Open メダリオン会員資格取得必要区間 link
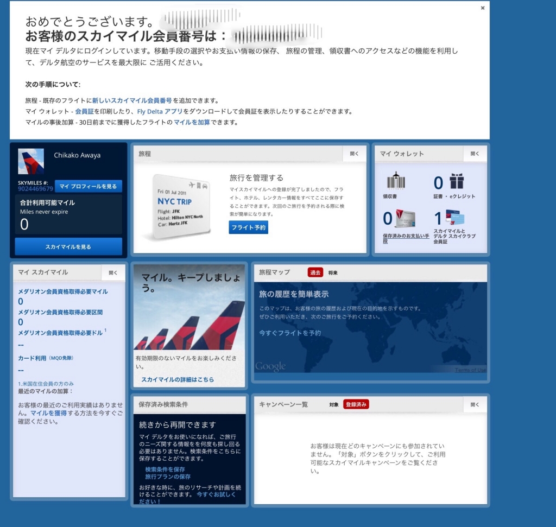 coord(60,312)
